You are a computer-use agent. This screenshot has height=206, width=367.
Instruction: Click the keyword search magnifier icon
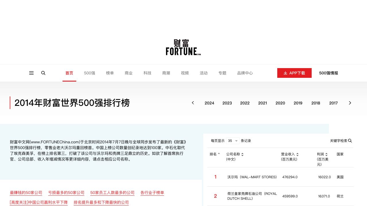(350, 141)
